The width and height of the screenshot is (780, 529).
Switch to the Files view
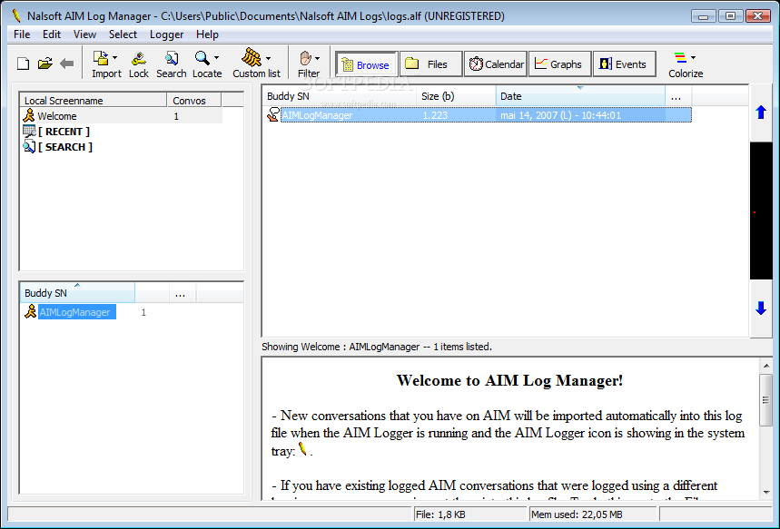(430, 64)
